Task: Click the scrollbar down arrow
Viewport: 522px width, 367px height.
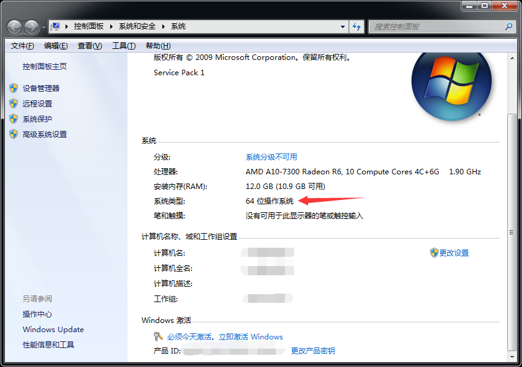Action: 512,357
